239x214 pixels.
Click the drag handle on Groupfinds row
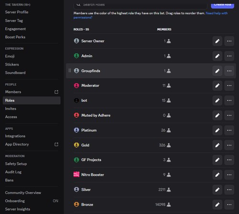(70, 70)
